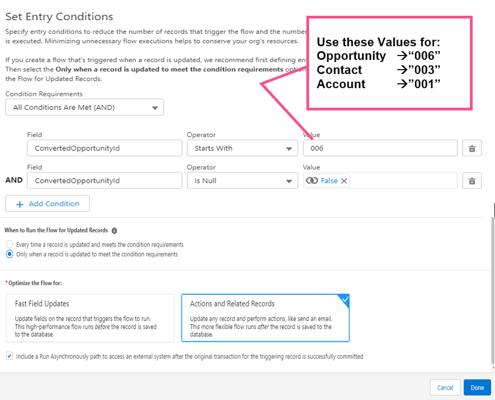Click the Done button

[477, 387]
